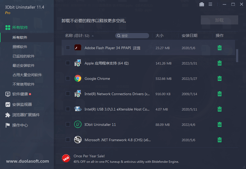Click the green grid icon beside 所有软件
The height and width of the screenshot is (169, 246).
(x=8, y=28)
